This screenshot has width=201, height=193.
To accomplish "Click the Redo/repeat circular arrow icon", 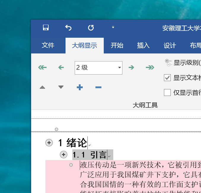I will [x=91, y=28].
